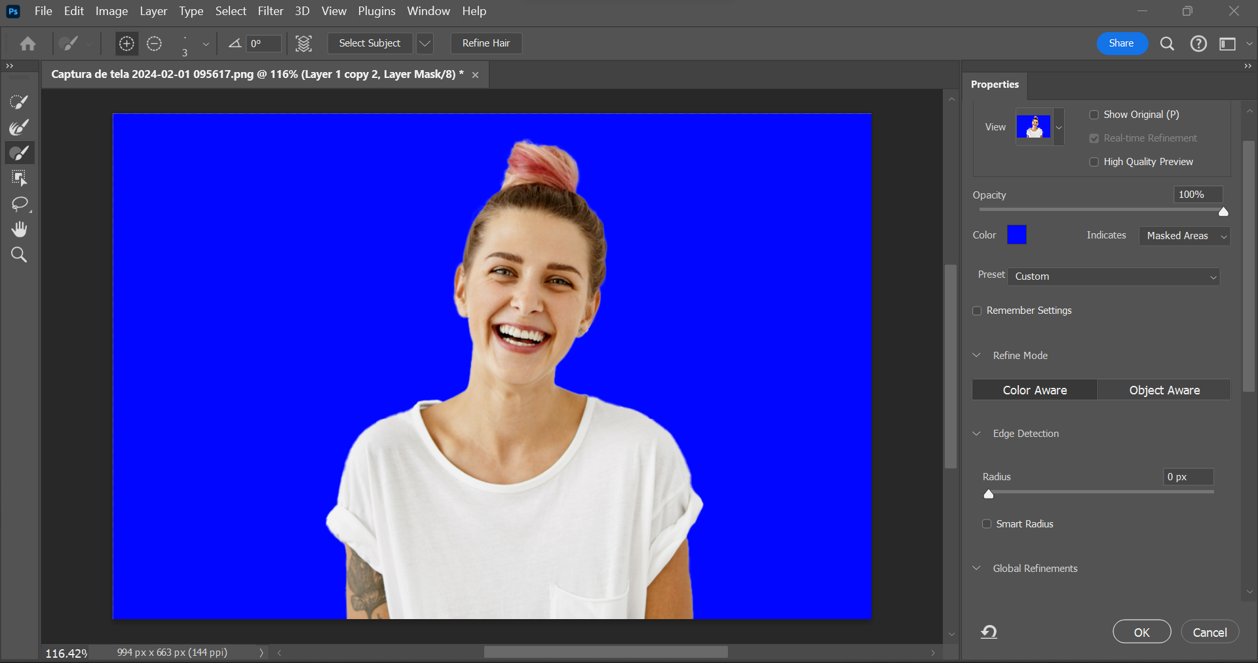The height and width of the screenshot is (663, 1258).
Task: Choose Add to selection mode icon
Action: pyautogui.click(x=126, y=43)
